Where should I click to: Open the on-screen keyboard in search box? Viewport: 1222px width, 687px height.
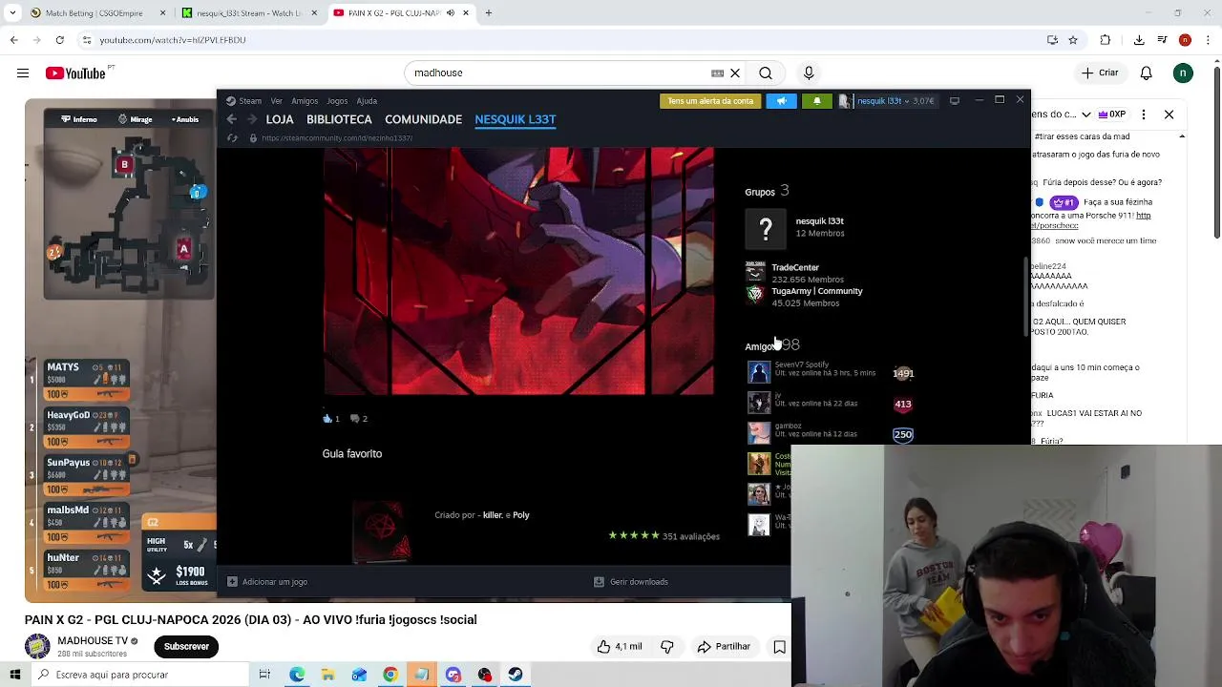coord(717,73)
